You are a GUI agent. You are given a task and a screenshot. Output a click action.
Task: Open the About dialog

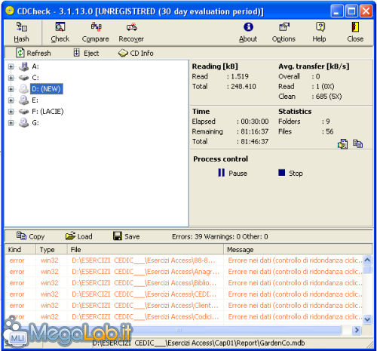248,32
